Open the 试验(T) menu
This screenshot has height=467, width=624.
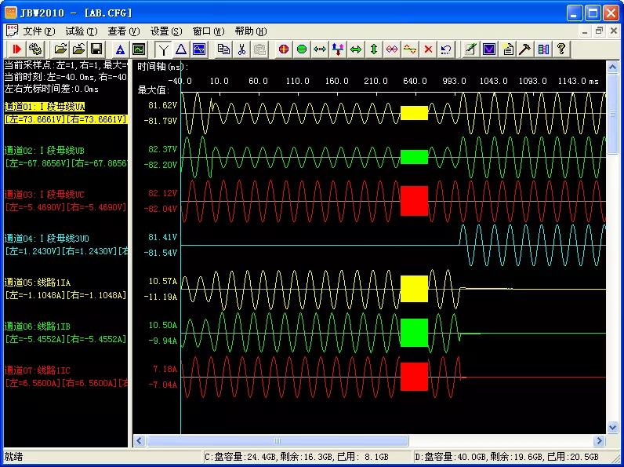point(81,31)
